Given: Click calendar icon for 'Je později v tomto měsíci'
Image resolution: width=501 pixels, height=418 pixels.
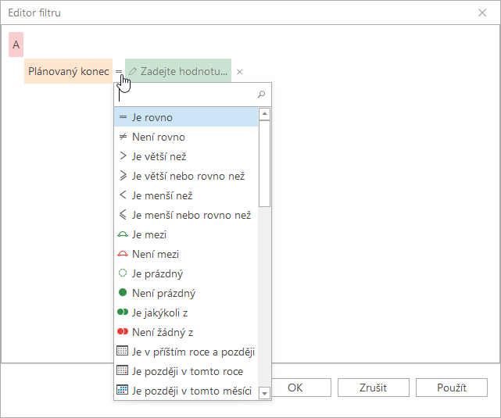Looking at the screenshot, I should (x=123, y=390).
